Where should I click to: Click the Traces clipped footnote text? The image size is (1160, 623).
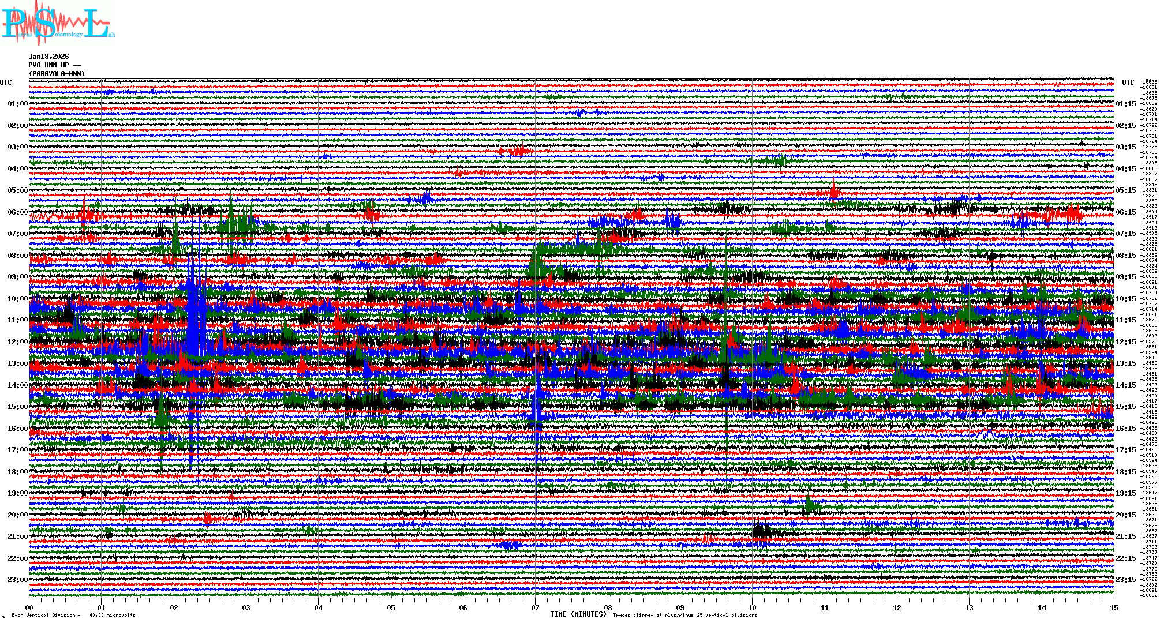click(x=684, y=615)
